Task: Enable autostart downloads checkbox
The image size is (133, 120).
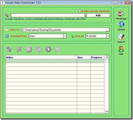Action: 80,11
